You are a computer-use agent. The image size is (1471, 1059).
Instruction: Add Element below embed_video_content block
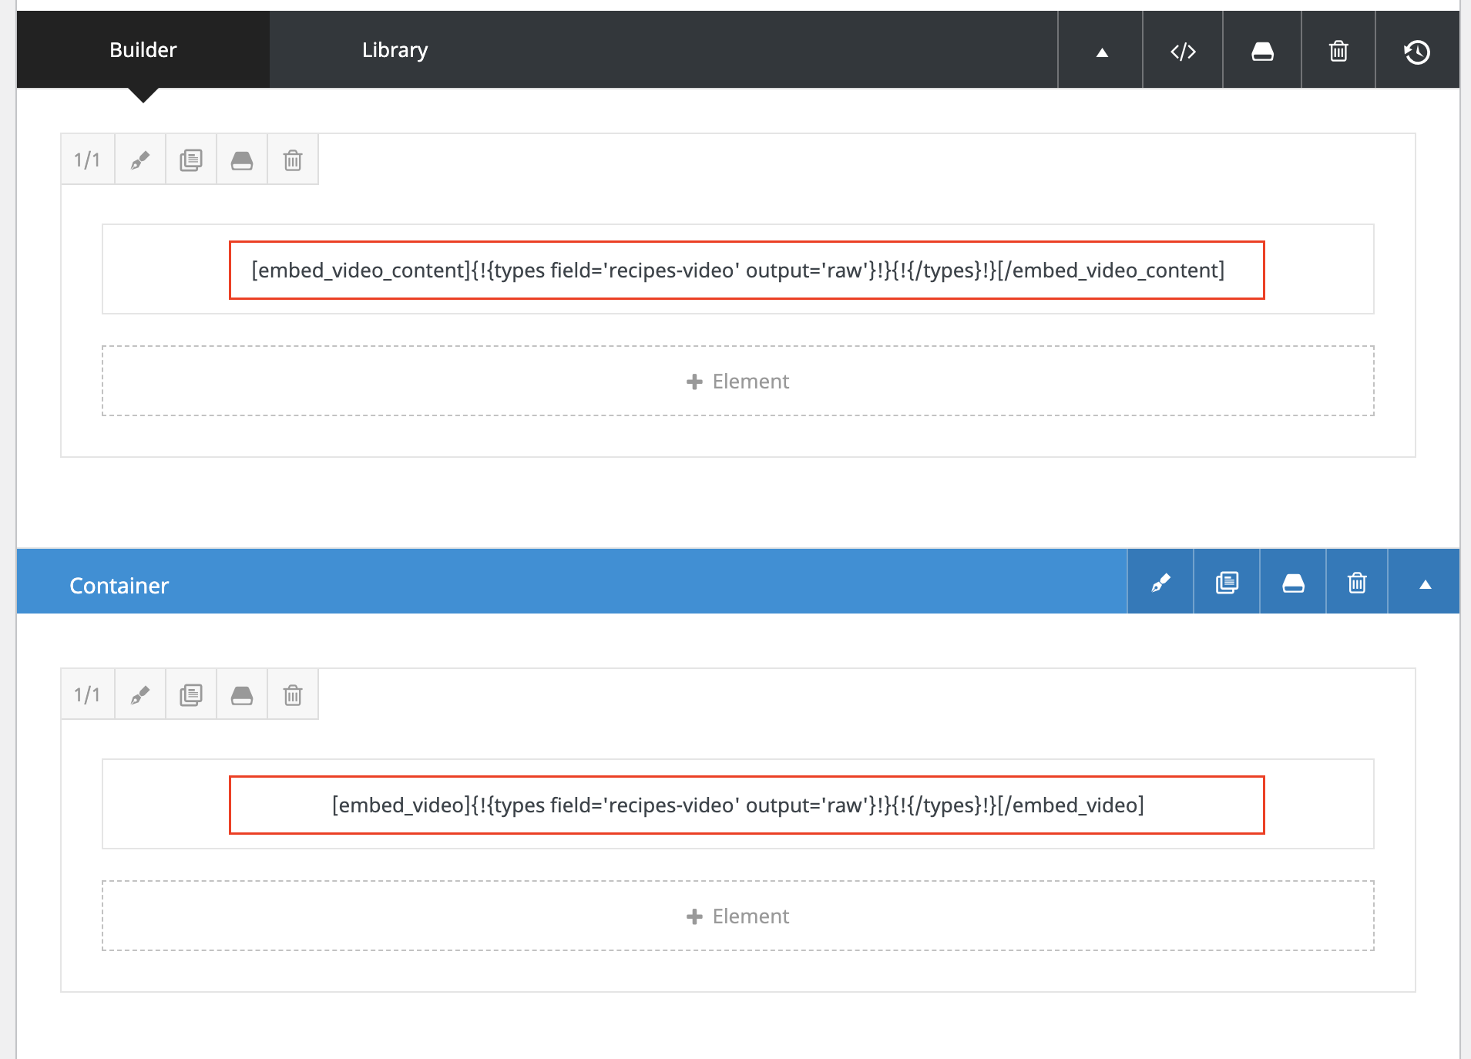point(738,381)
